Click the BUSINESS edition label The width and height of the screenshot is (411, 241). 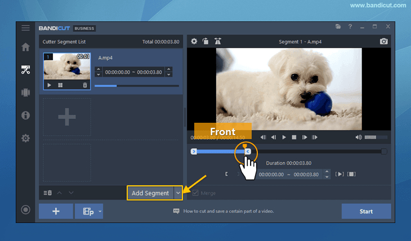[84, 28]
